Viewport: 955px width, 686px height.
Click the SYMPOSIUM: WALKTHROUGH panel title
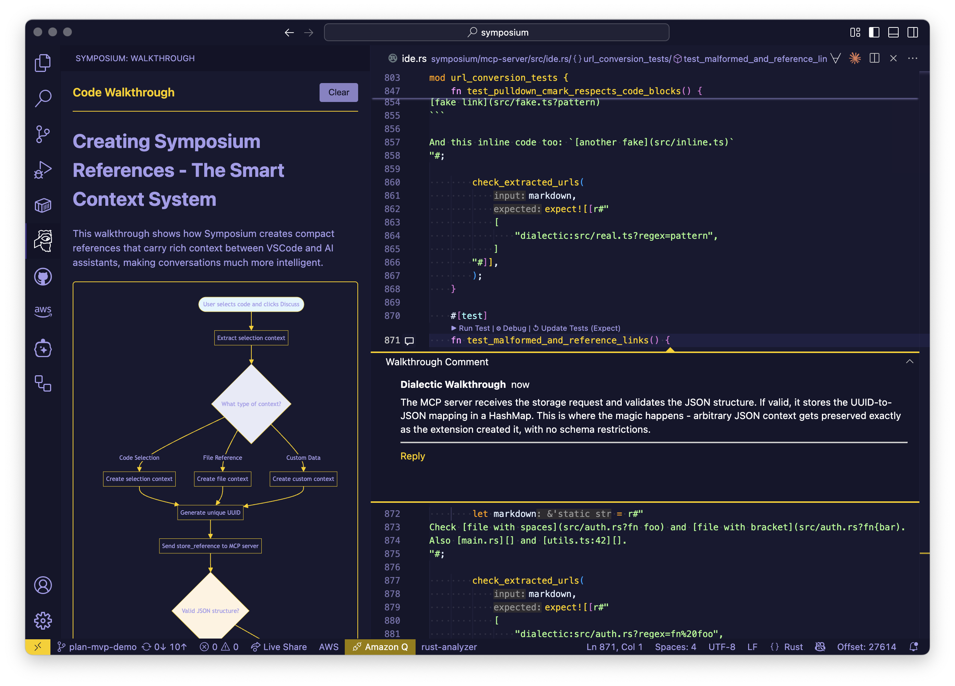click(x=135, y=58)
